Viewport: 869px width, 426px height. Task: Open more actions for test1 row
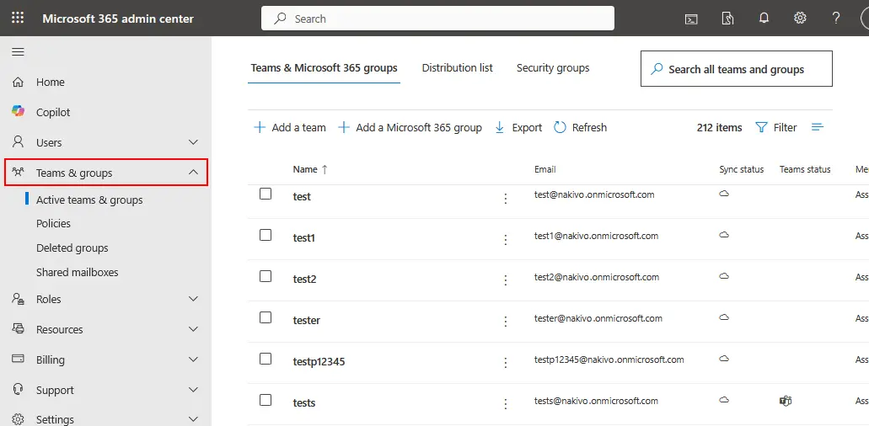(506, 240)
